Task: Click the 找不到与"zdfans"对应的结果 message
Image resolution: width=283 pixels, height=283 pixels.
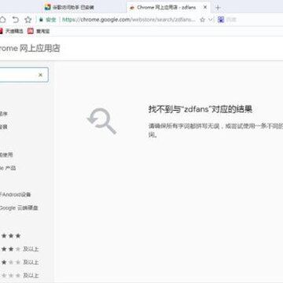Action: click(200, 109)
